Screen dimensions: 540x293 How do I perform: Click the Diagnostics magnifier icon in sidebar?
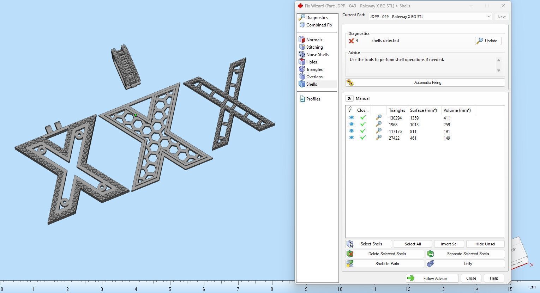pyautogui.click(x=302, y=18)
